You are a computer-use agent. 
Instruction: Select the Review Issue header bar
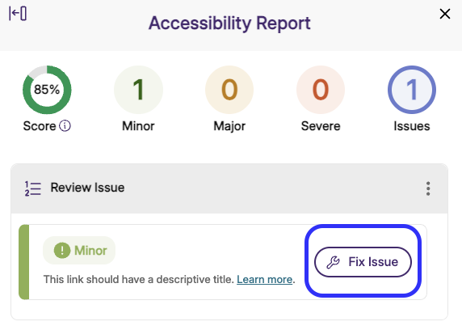point(229,188)
